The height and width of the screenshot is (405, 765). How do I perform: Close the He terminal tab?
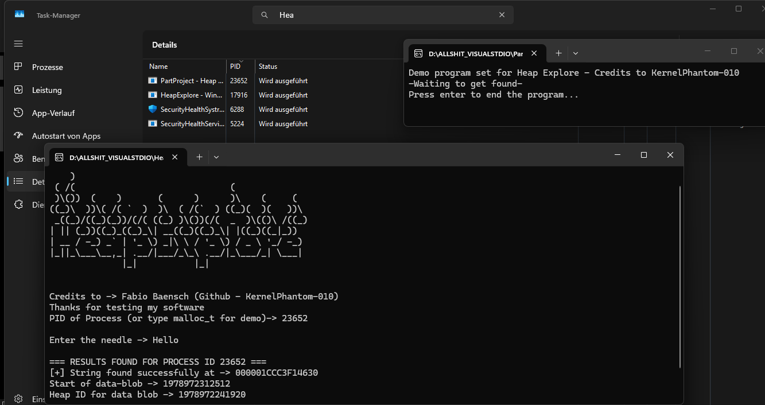pyautogui.click(x=175, y=157)
